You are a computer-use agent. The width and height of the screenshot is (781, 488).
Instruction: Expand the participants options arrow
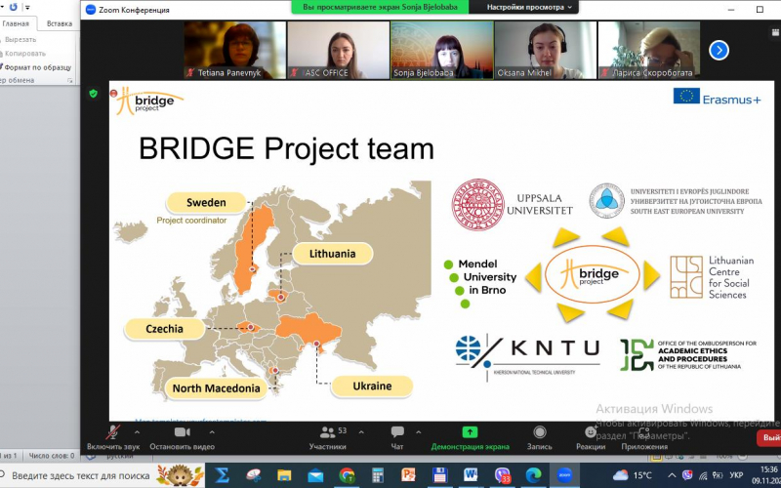point(361,432)
